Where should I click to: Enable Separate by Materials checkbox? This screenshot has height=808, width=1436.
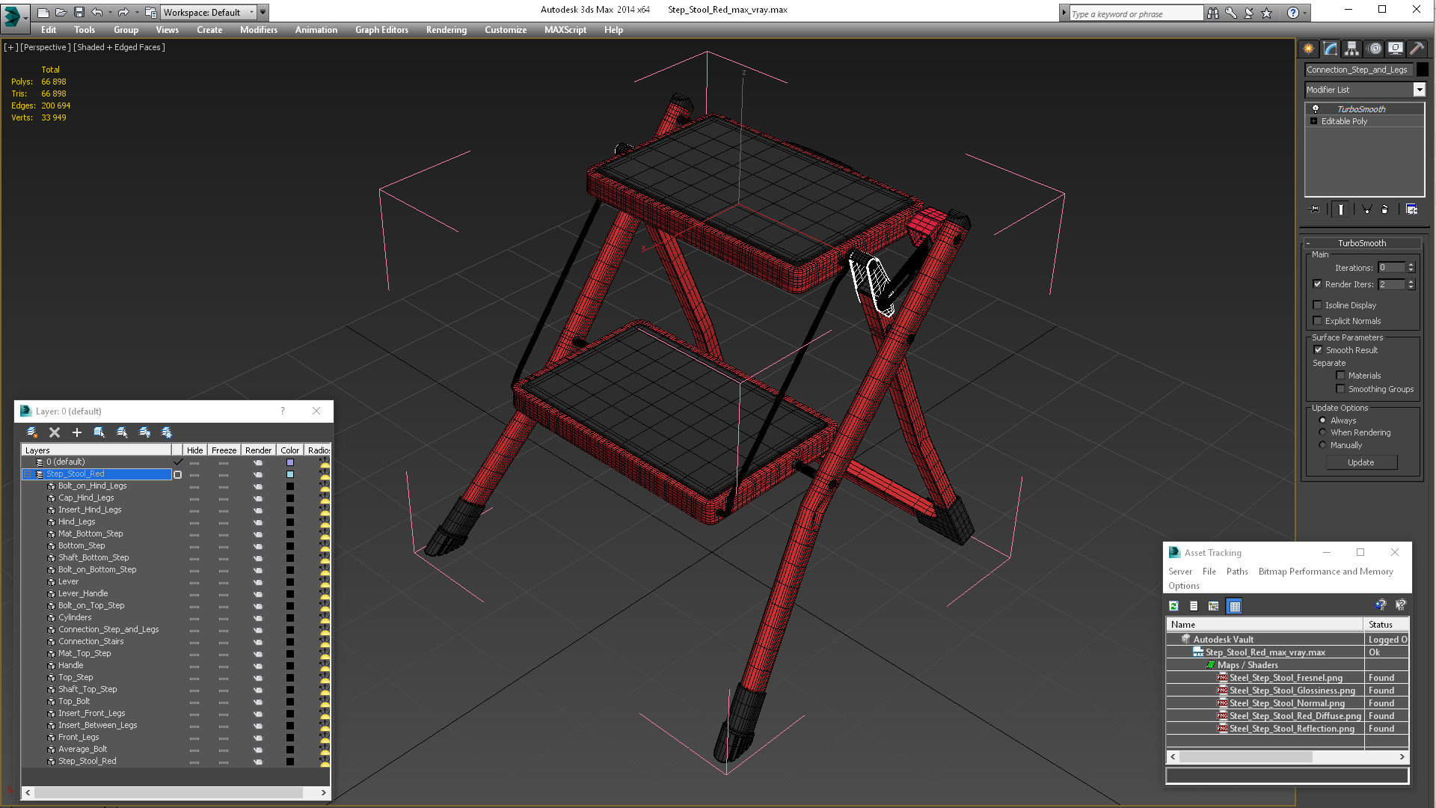(x=1340, y=376)
